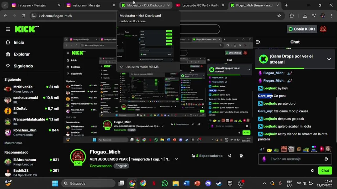Click the Conversando category link
This screenshot has height=189, width=337.
coord(101,166)
